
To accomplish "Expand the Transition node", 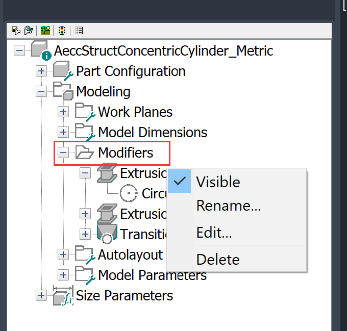I will 85,234.
